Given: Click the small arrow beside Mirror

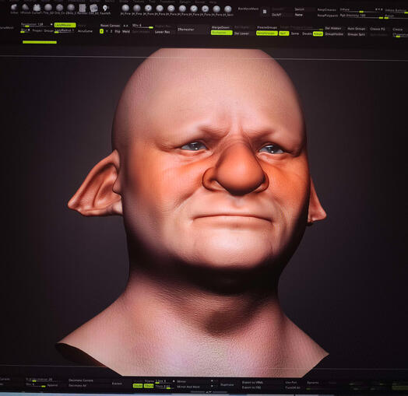Looking at the screenshot, I should [212, 381].
